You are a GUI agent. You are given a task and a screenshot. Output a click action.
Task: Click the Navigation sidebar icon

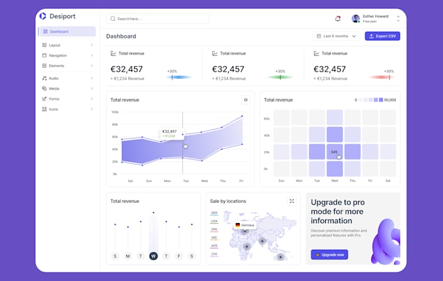(x=44, y=55)
